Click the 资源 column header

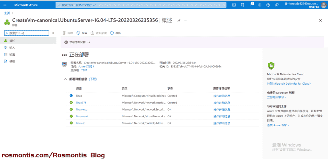pos(79,88)
